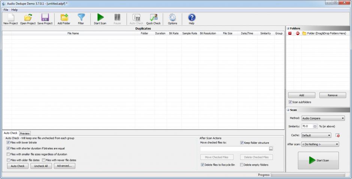Toggle Delete files to Recycle Bin

click(202, 165)
